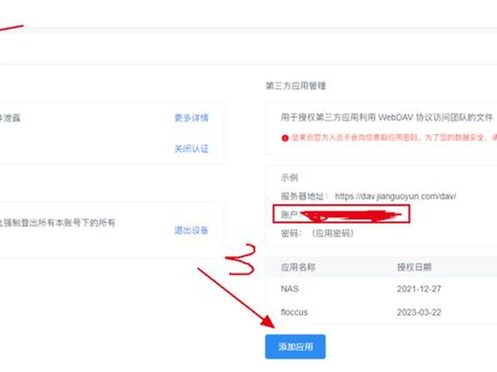Click the 示例 label

pyautogui.click(x=290, y=177)
